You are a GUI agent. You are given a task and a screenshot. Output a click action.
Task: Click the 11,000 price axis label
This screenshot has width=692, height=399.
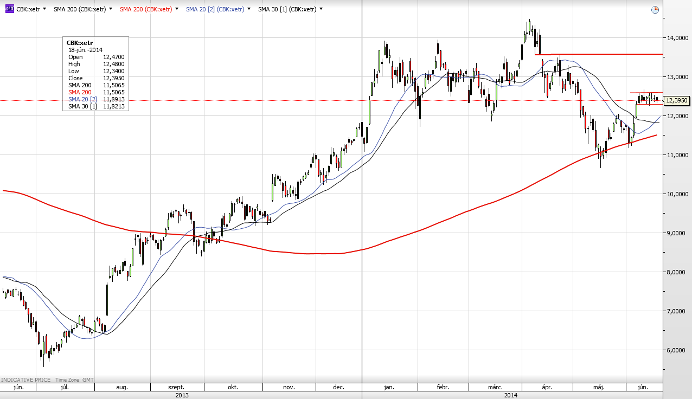[678, 155]
